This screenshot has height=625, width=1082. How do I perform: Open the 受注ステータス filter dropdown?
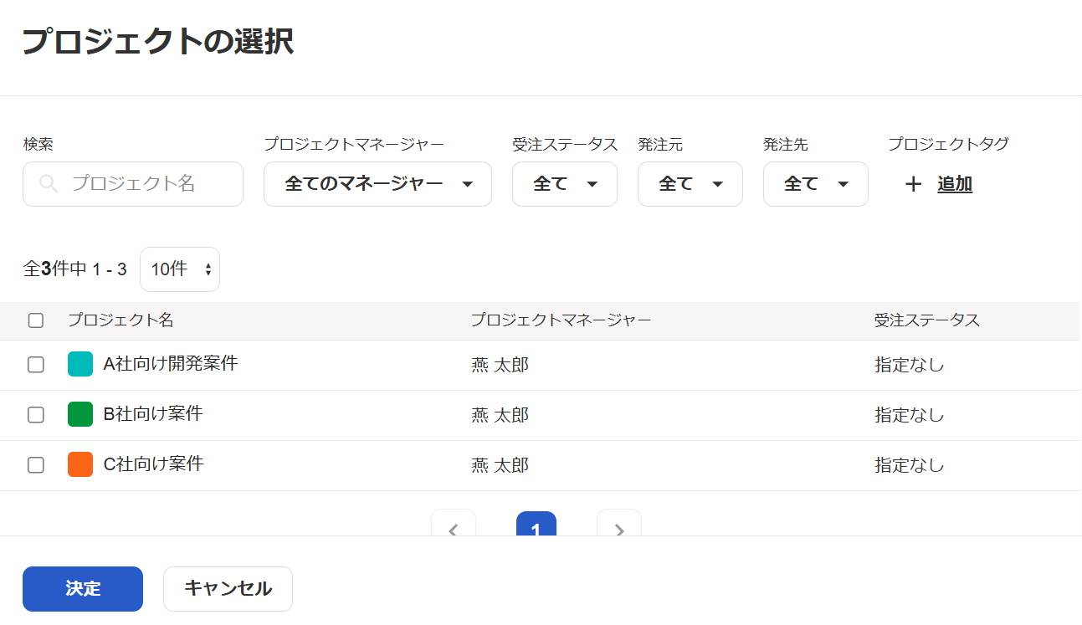point(565,184)
